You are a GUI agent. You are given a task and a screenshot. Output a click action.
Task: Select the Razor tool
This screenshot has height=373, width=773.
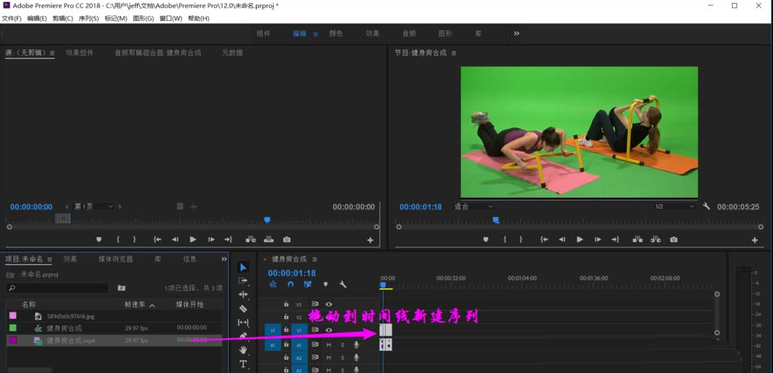pyautogui.click(x=243, y=308)
